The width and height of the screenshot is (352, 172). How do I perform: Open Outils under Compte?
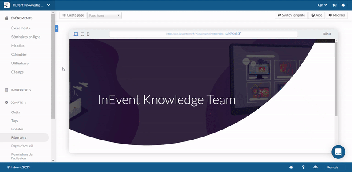tap(16, 112)
